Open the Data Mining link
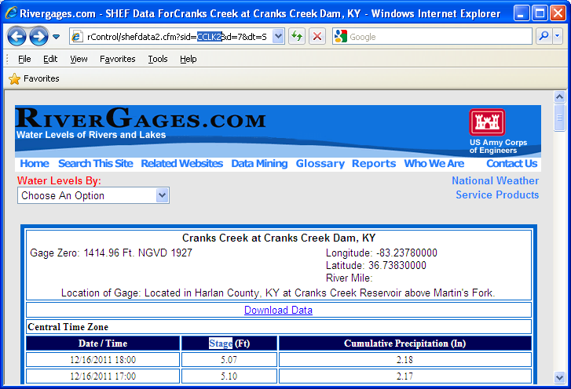The height and width of the screenshot is (389, 571). pos(259,163)
